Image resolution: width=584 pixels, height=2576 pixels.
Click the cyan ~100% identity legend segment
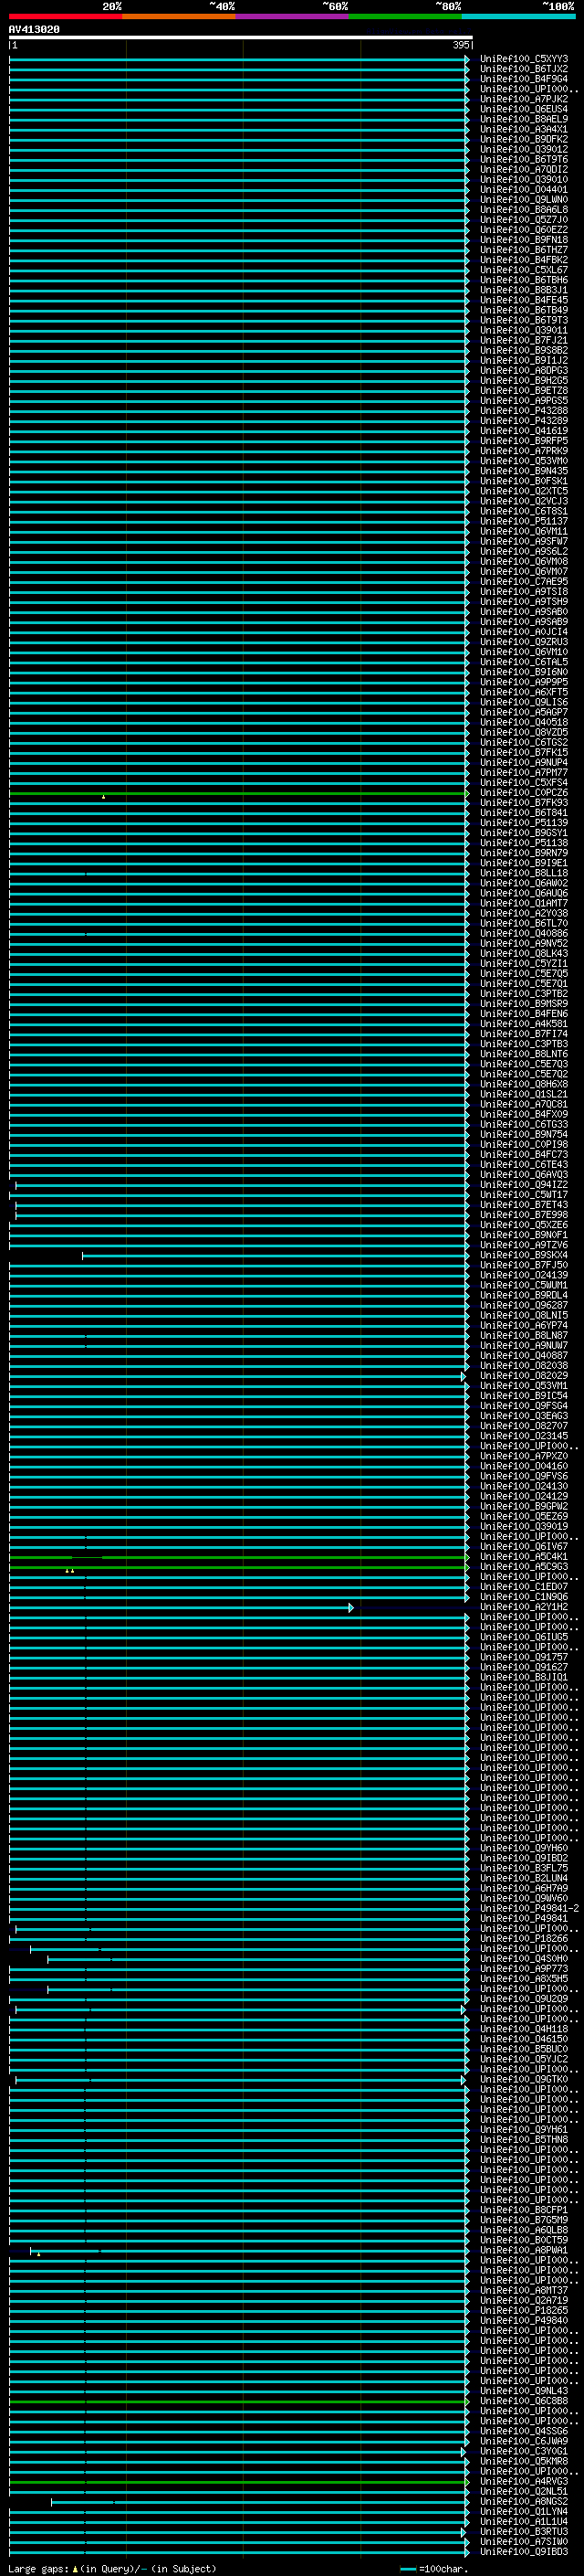(517, 16)
